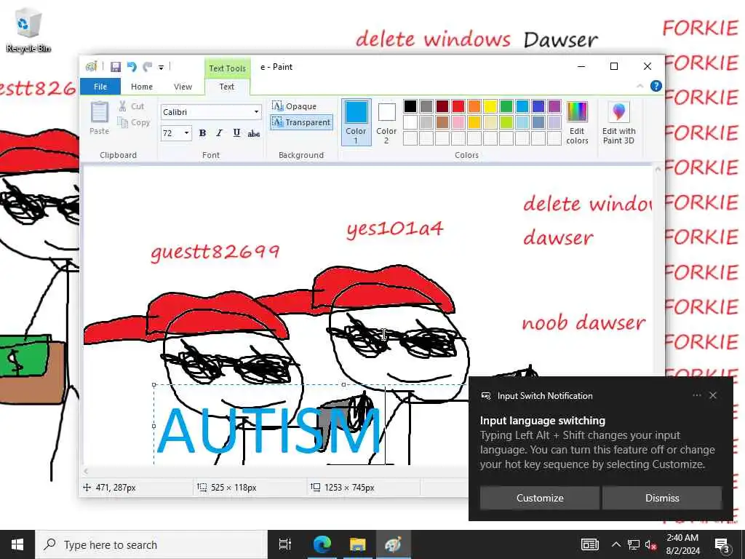Set text background to Transparent
Viewport: 745px width, 559px height.
coord(301,122)
